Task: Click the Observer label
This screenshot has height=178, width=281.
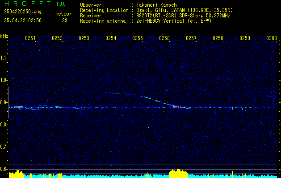Action: click(x=91, y=5)
